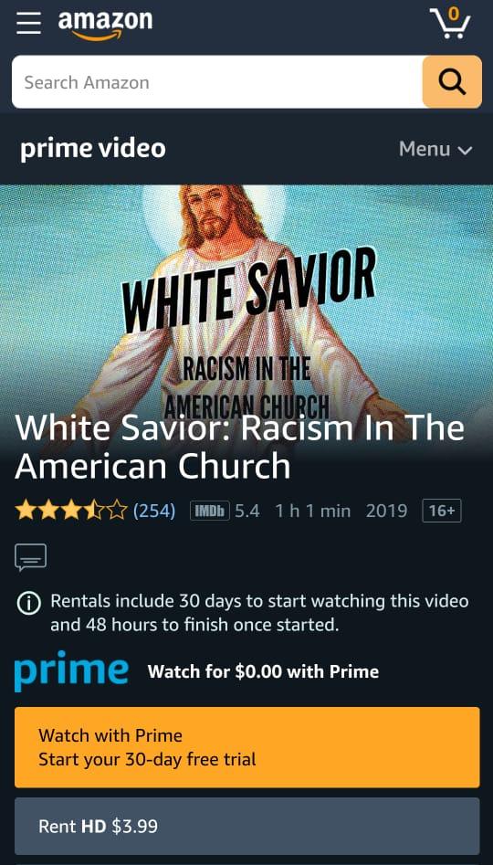Click the IMDb rating badge
The width and height of the screenshot is (493, 865).
pos(210,511)
